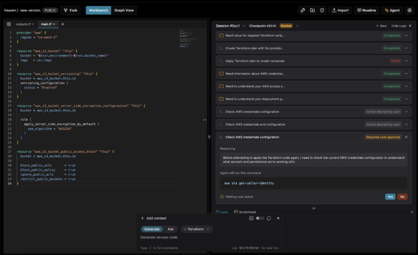The image size is (418, 255).
Task: Close the prompt input box
Action: point(278,218)
